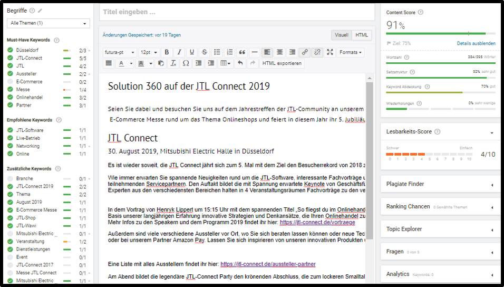Viewport: 504px width, 287px height.
Task: Apply strikethrough formatting
Action: tap(205, 52)
